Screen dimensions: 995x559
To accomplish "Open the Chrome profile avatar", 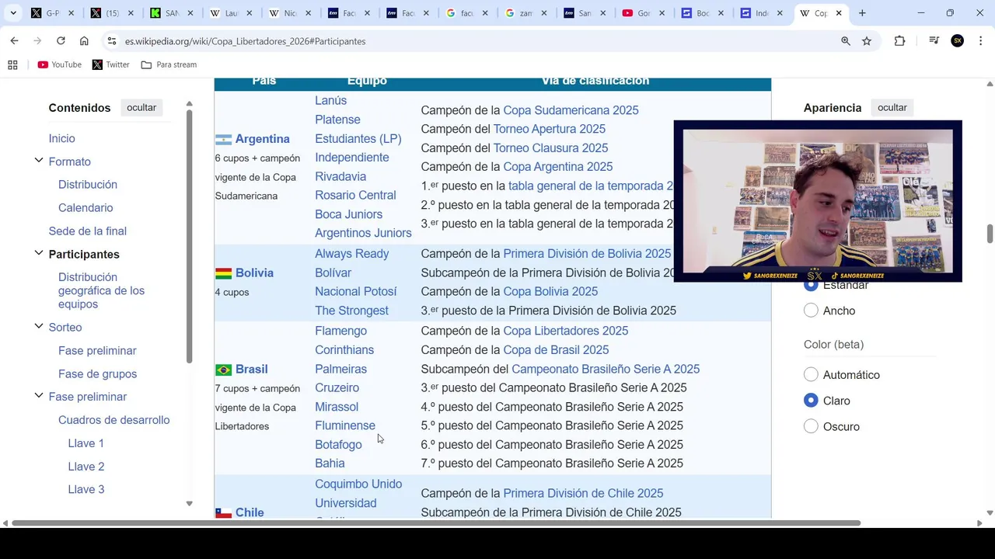I will click(958, 41).
